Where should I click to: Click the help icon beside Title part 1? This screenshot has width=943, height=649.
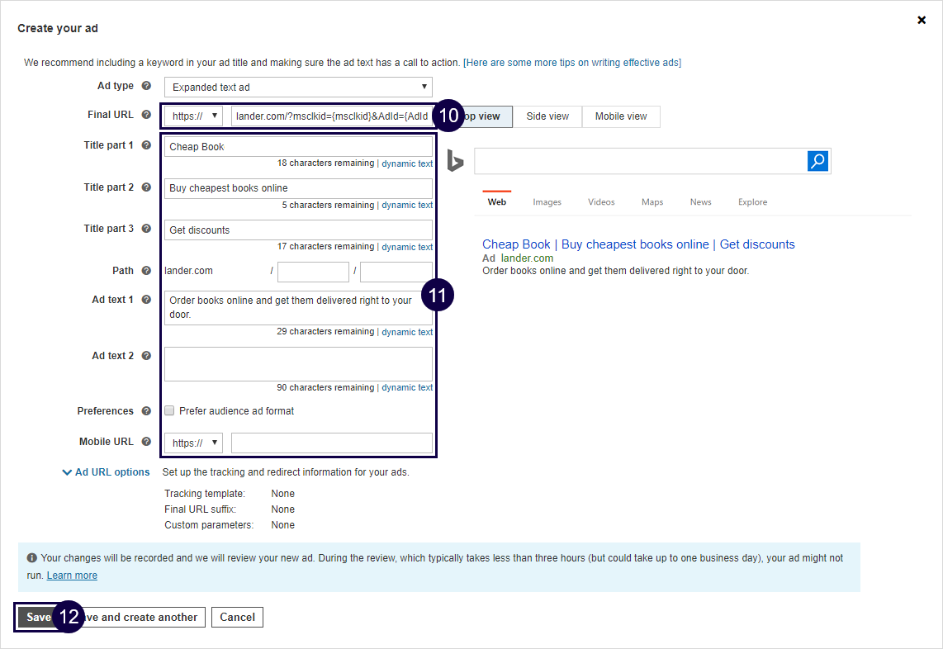[146, 145]
